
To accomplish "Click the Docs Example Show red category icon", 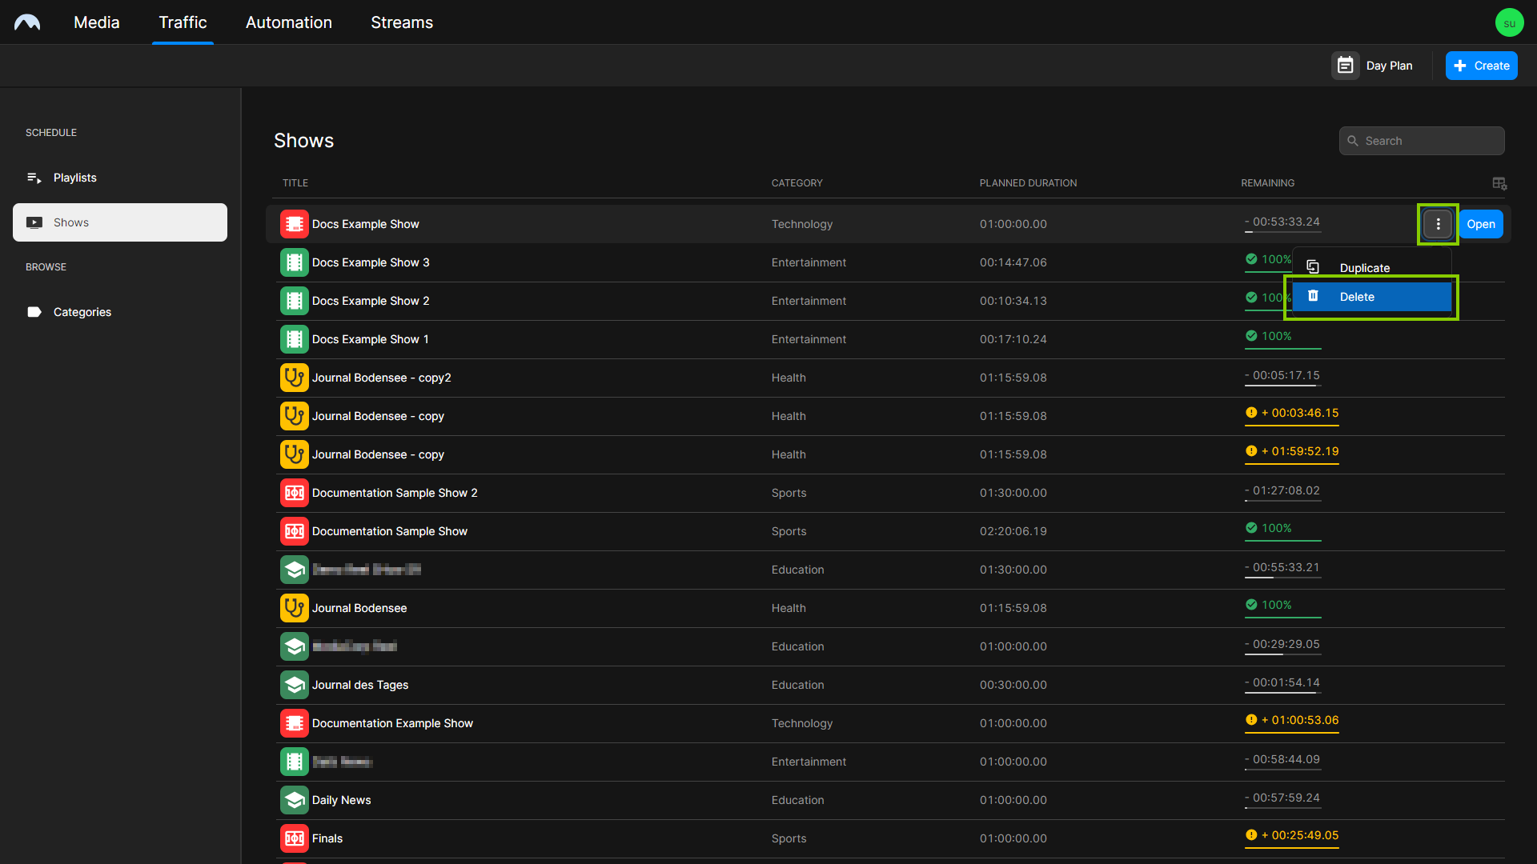I will coord(294,224).
